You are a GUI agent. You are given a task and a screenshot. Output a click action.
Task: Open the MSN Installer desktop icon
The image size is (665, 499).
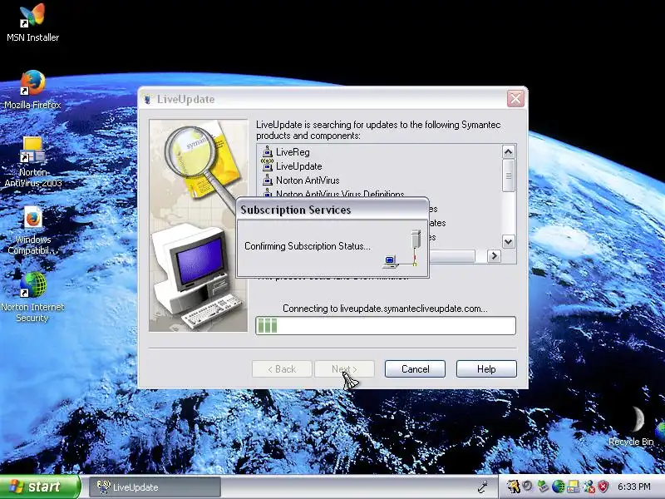click(32, 23)
